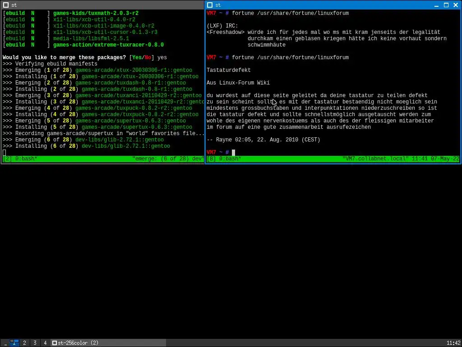Click the underscore icon at taskbar start
Screen dimensions: 462x347
coord(5,343)
